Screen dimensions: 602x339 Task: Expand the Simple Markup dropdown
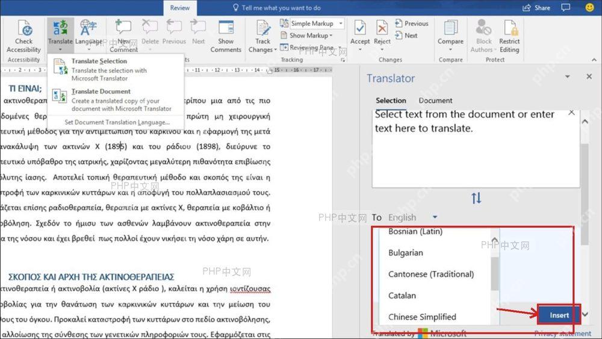coord(341,23)
